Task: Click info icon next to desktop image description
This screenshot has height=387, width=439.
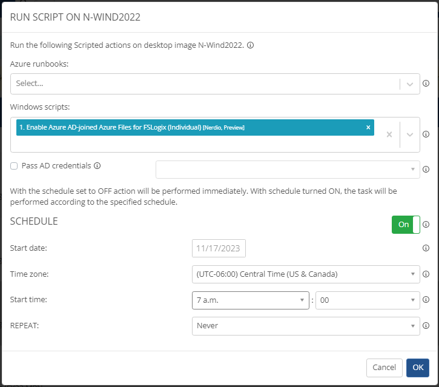Action: coord(250,45)
